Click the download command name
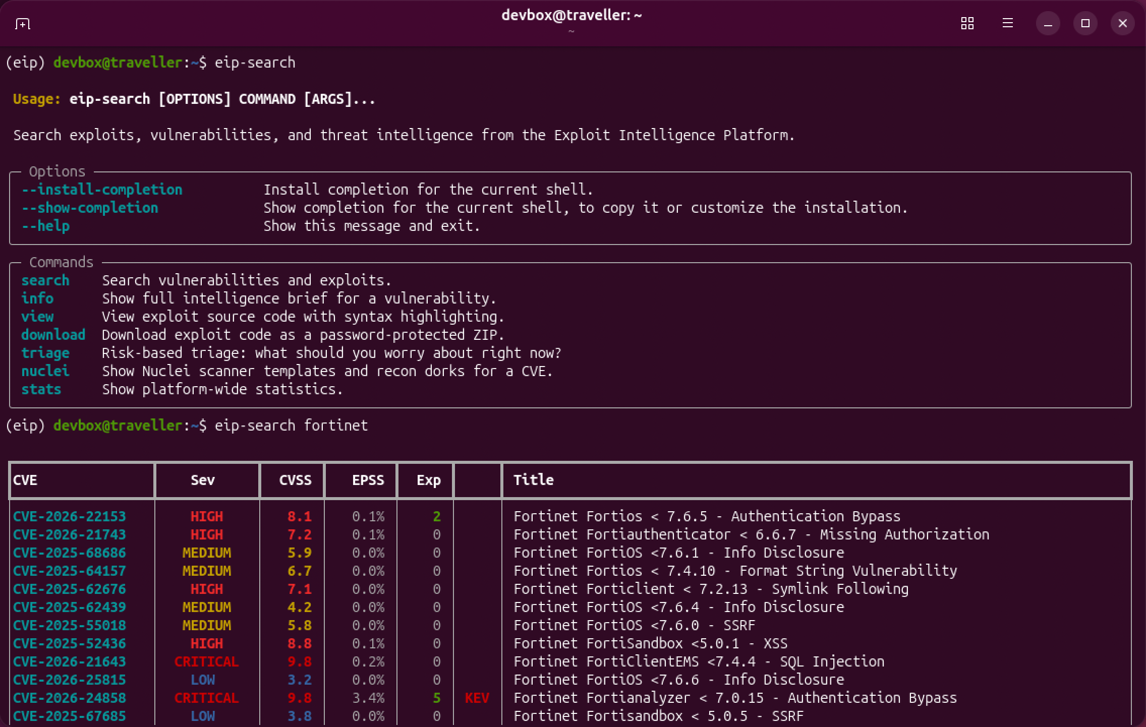Viewport: 1146px width, 727px height. coord(53,335)
